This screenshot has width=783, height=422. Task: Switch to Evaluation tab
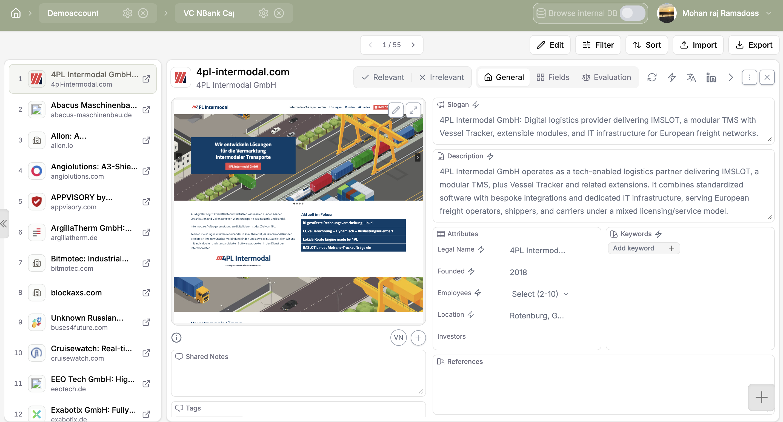pos(606,77)
